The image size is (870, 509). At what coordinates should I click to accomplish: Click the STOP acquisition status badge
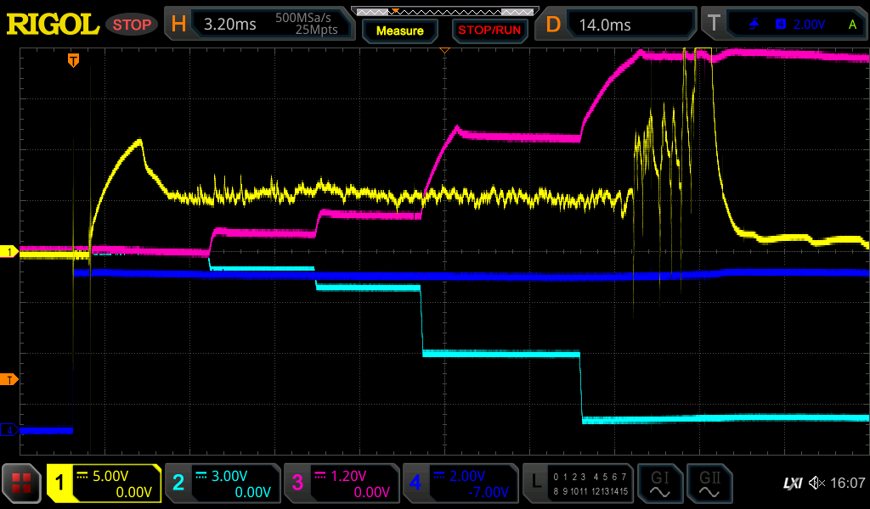click(132, 25)
